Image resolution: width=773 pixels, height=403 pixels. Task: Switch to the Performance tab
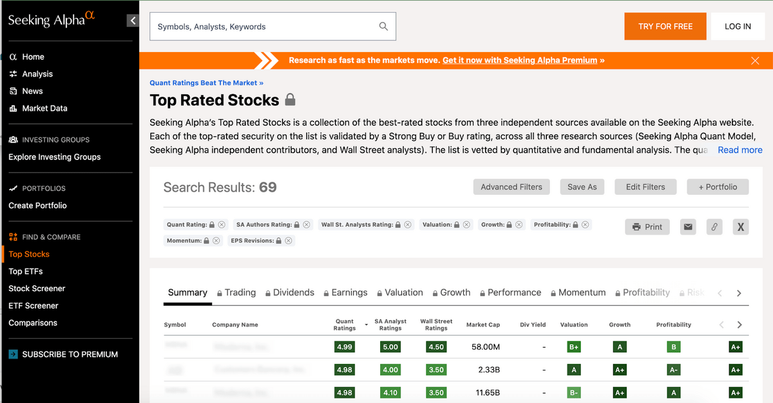pyautogui.click(x=511, y=292)
